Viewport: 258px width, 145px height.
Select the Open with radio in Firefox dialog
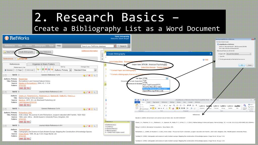219,54
